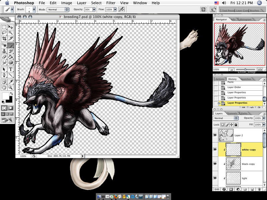This screenshot has height=200, width=267.
Task: Open the Layers Opacity slider arrow
Action: pyautogui.click(x=264, y=118)
